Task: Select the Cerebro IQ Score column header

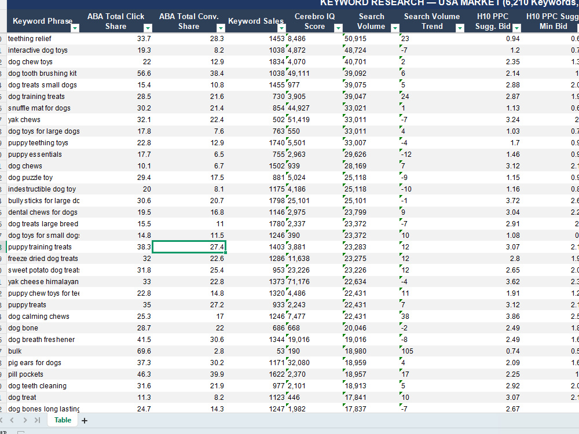Action: pyautogui.click(x=314, y=21)
